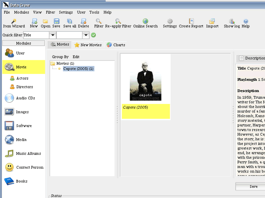Open the empty quick filter value dropdown
265x198 pixels.
click(x=86, y=35)
